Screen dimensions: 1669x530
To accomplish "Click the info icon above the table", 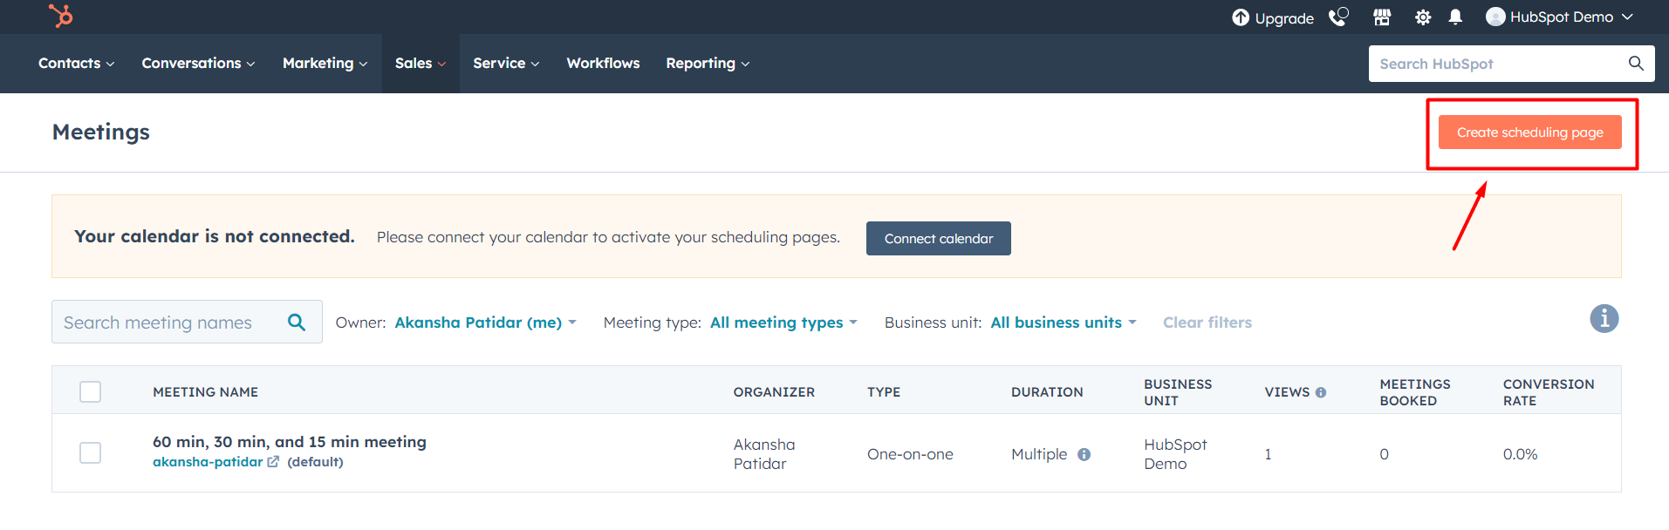I will coord(1604,318).
